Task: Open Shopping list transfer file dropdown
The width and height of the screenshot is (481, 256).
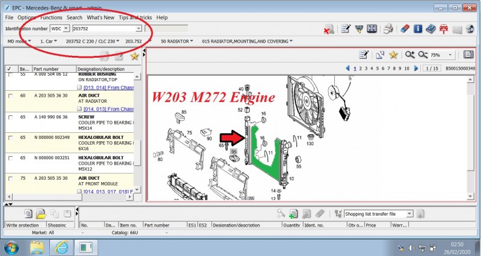Action: 409,214
